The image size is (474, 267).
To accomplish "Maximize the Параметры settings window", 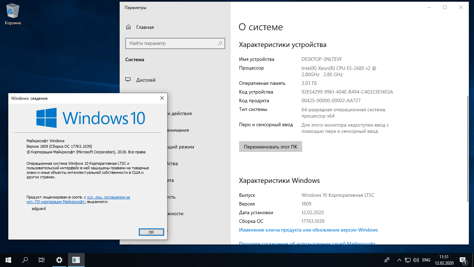I will [445, 7].
